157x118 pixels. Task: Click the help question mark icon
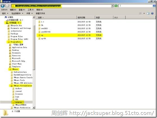pyautogui.click(x=152, y=13)
